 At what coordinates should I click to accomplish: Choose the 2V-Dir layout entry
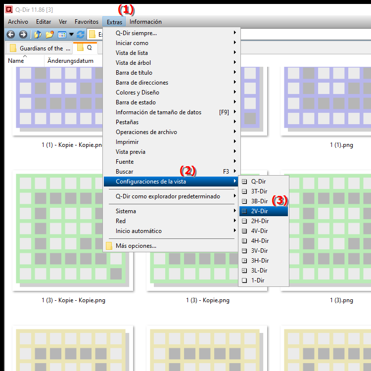[264, 211]
